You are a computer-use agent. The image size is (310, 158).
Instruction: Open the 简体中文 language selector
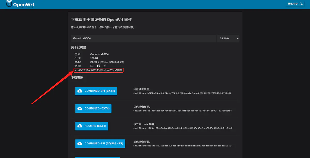295,4
